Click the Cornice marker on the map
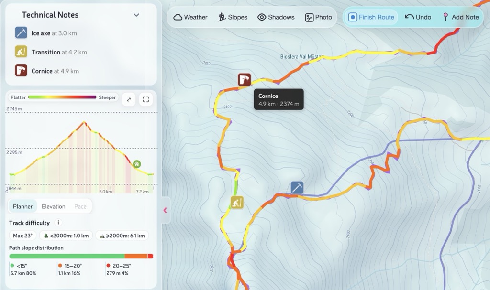 tap(245, 79)
